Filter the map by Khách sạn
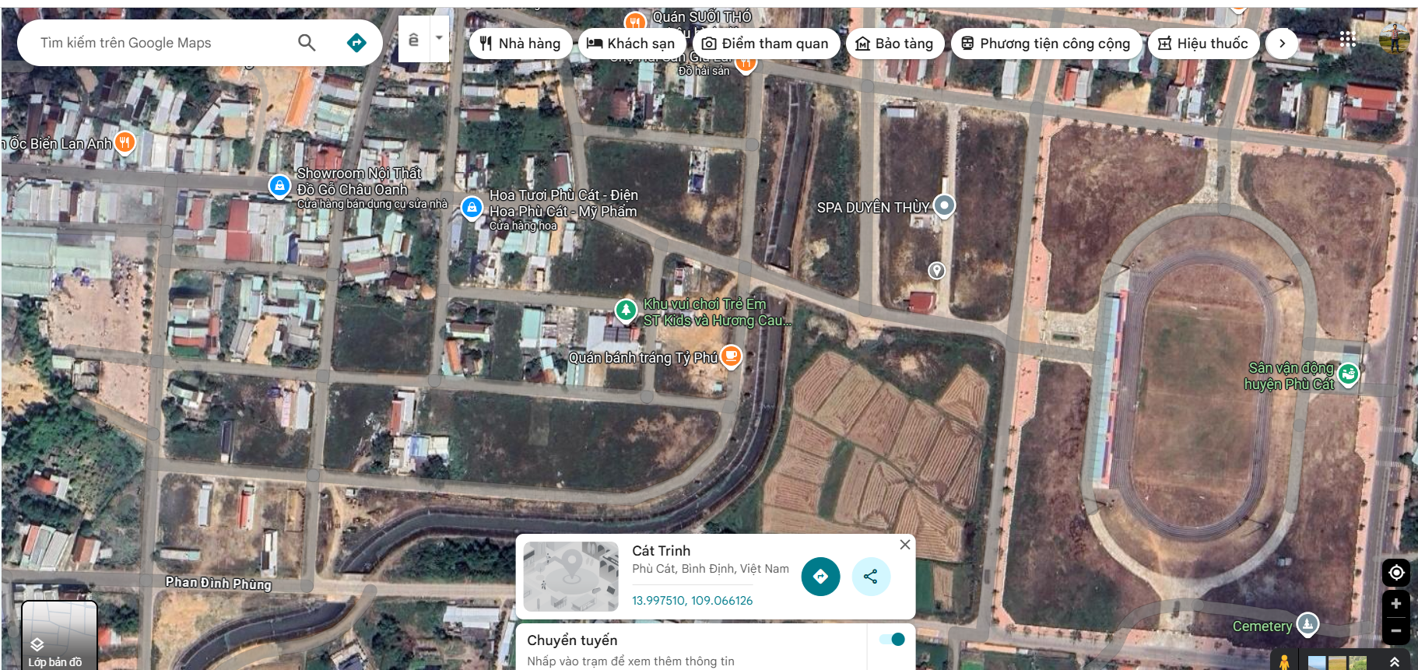This screenshot has height=670, width=1418. (631, 44)
